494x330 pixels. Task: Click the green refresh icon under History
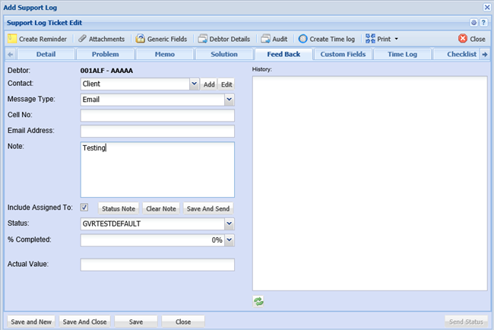coord(259,301)
